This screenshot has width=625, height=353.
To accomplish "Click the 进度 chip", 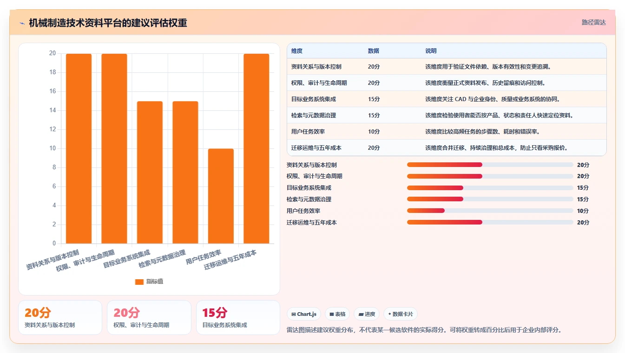I will pyautogui.click(x=367, y=314).
